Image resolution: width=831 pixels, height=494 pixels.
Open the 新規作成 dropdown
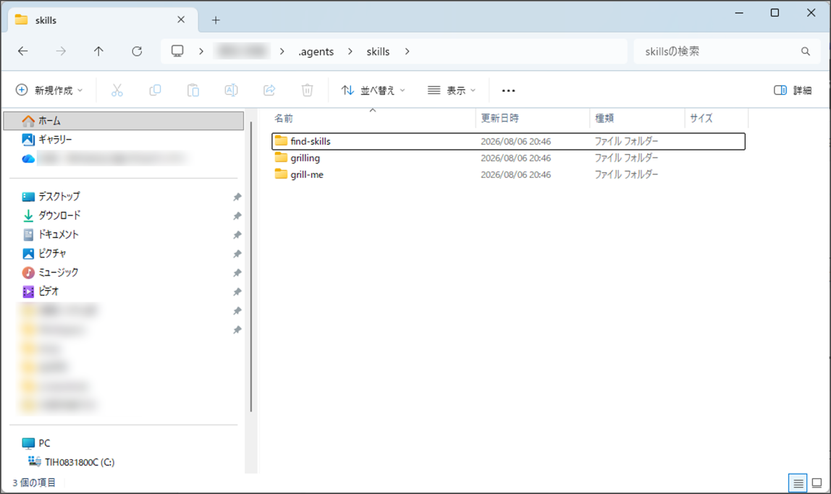49,90
